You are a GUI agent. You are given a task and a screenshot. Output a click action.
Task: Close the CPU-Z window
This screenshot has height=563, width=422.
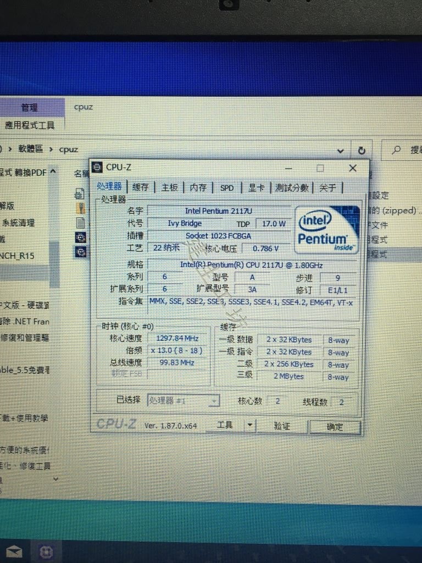pyautogui.click(x=353, y=168)
